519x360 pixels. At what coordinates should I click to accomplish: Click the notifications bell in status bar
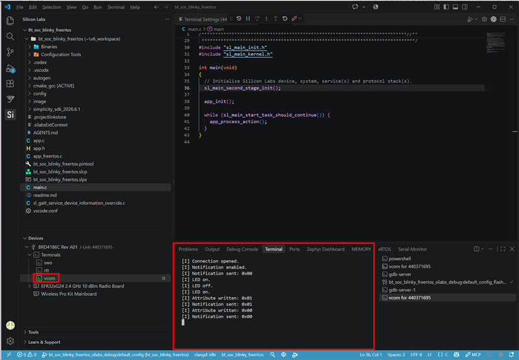pyautogui.click(x=511, y=355)
